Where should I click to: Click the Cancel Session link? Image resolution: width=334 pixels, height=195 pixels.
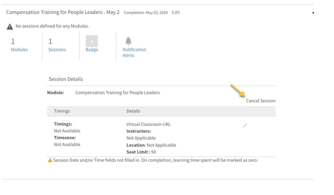tap(261, 101)
